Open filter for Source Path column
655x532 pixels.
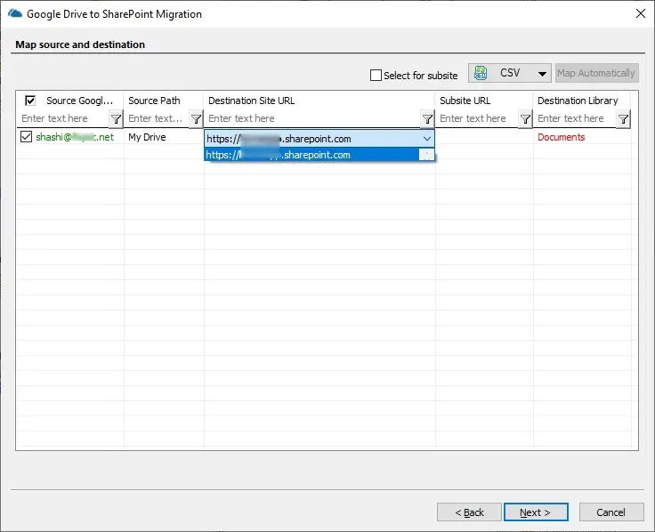point(196,119)
